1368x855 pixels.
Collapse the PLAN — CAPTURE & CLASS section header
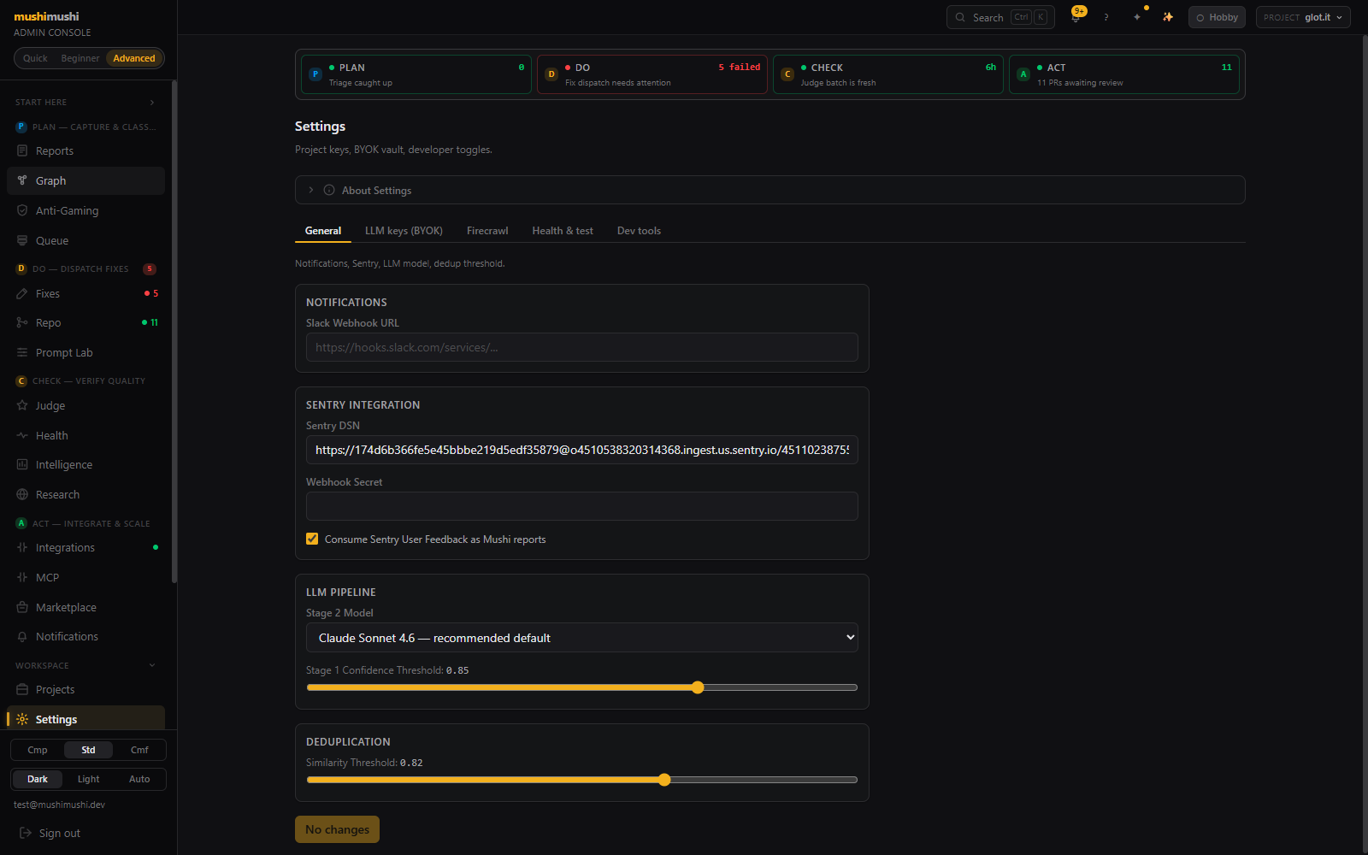(85, 127)
